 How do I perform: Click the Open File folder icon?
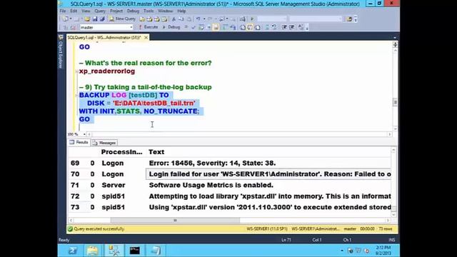point(87,19)
